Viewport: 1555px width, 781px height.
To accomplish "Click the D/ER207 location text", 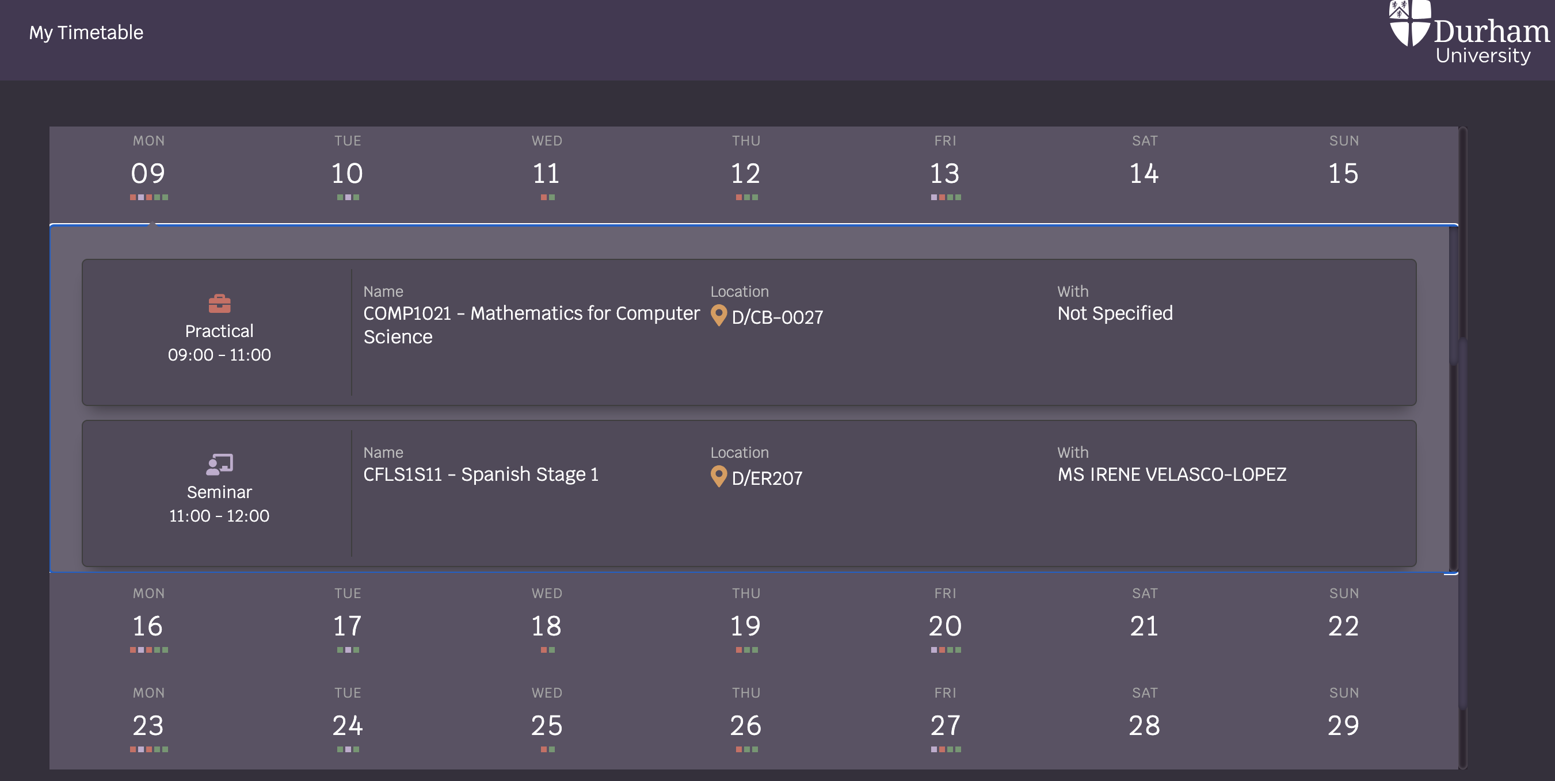I will pos(767,478).
